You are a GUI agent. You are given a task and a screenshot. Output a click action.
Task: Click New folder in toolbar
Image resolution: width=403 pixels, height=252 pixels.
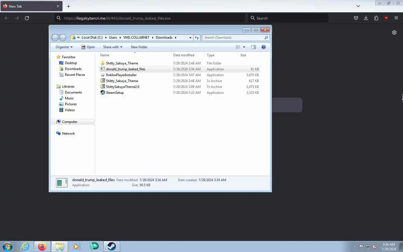point(139,47)
